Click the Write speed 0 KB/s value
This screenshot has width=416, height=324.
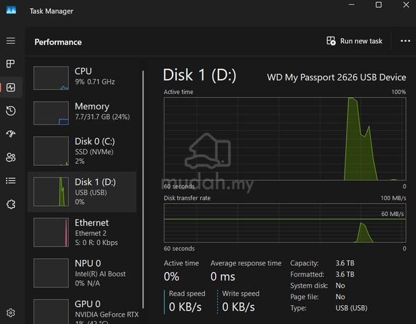238,307
